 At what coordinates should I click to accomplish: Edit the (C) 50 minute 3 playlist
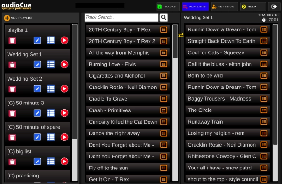point(38,113)
